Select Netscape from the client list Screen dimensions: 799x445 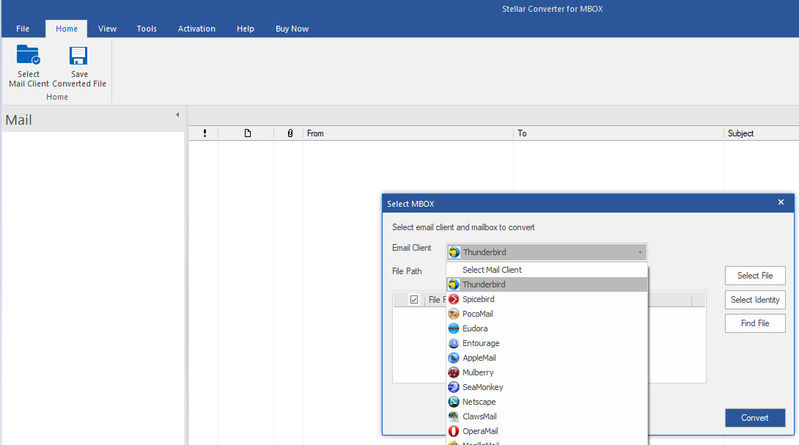pyautogui.click(x=547, y=402)
